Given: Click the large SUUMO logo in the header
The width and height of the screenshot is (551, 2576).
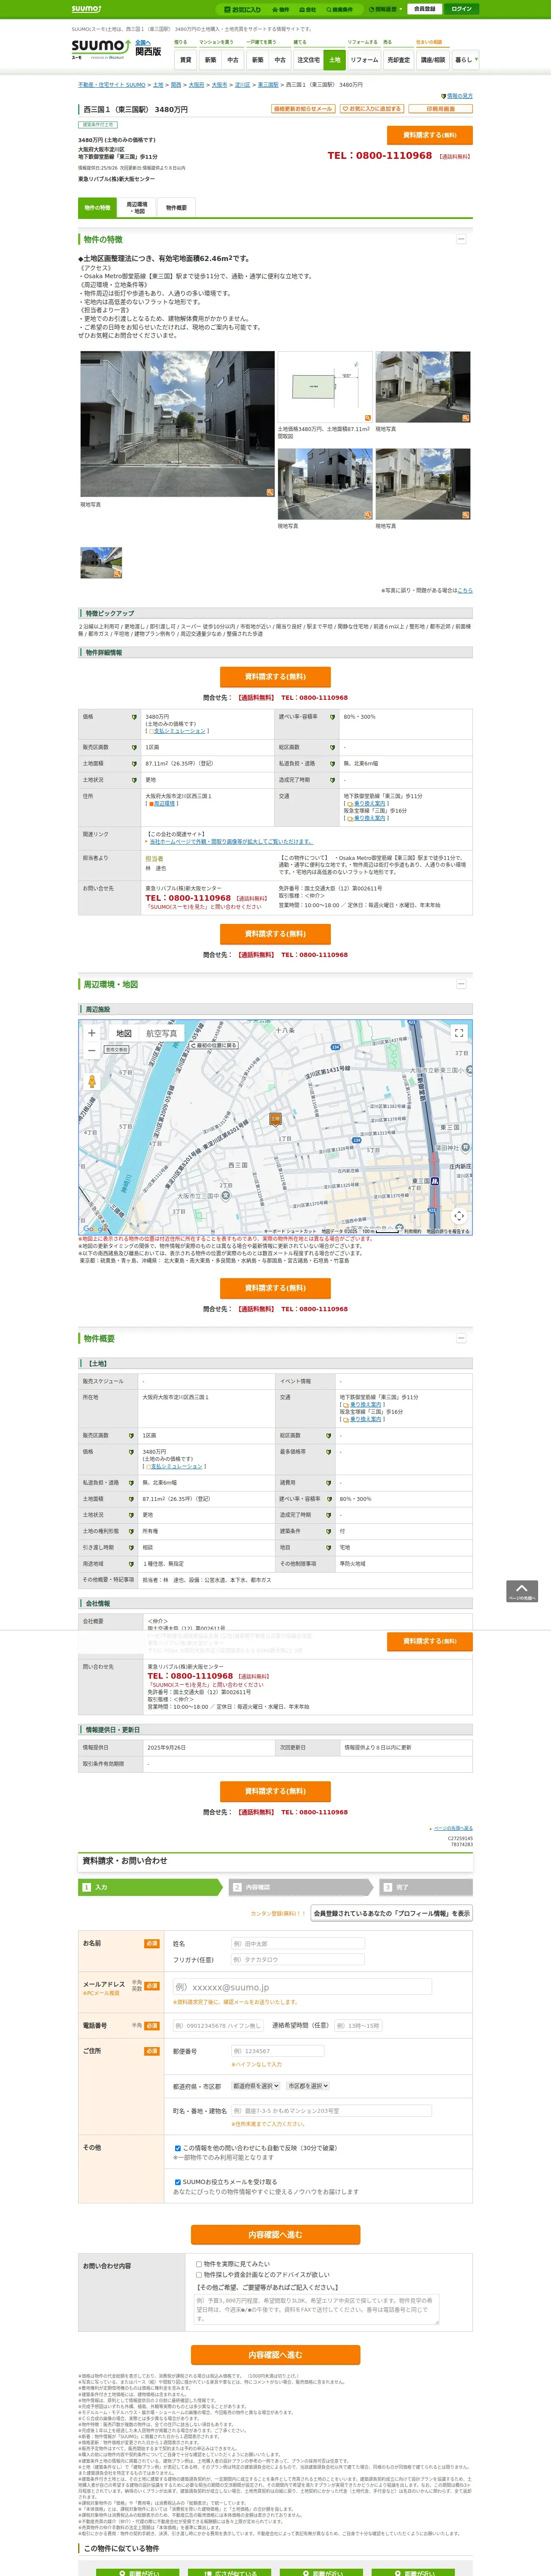Looking at the screenshot, I should tap(101, 49).
